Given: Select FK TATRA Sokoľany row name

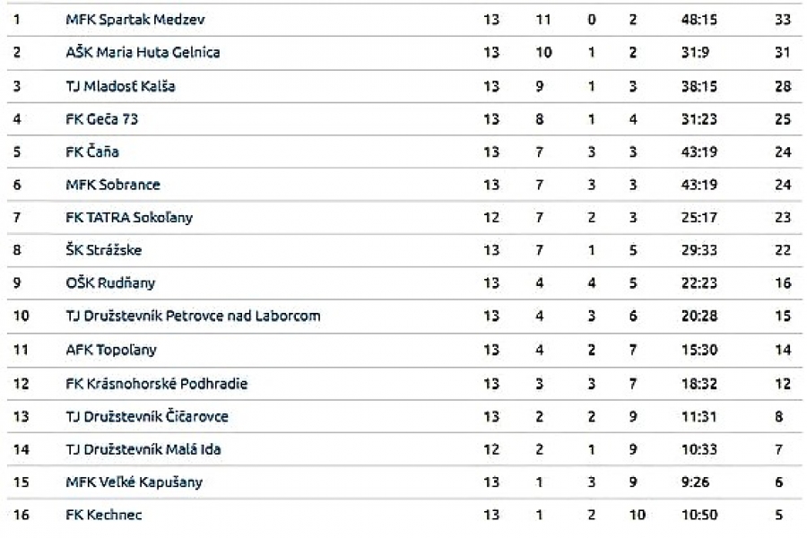Looking at the screenshot, I should [x=129, y=217].
